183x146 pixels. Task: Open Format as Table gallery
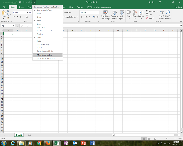point(114,15)
